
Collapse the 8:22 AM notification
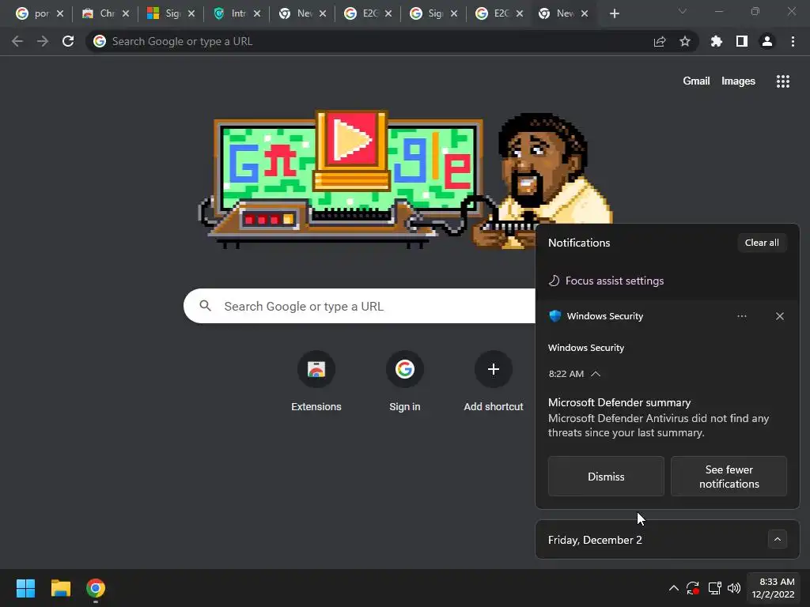click(596, 374)
